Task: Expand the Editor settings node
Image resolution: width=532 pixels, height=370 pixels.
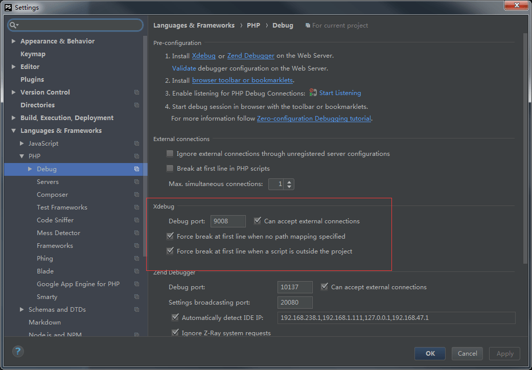Action: [14, 67]
